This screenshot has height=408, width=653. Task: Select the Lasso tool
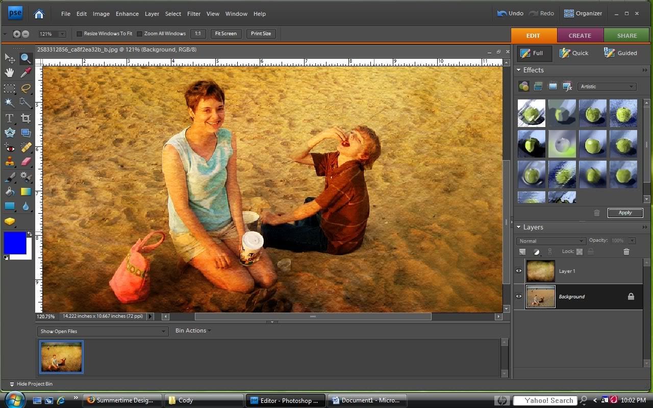tap(26, 88)
